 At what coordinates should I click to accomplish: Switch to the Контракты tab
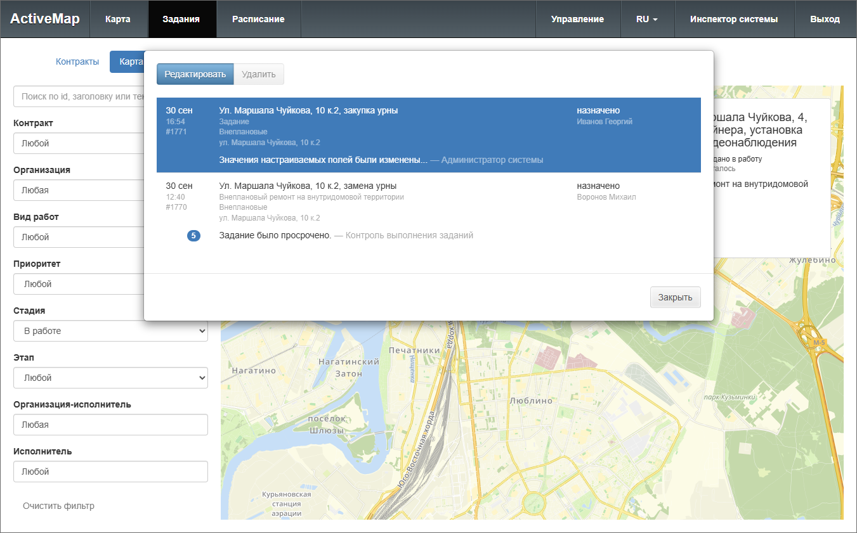[77, 61]
